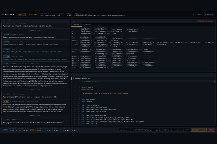The height and width of the screenshot is (144, 217).
Task: Click pytest docs URL in sandbox output
Action: pos(115,50)
